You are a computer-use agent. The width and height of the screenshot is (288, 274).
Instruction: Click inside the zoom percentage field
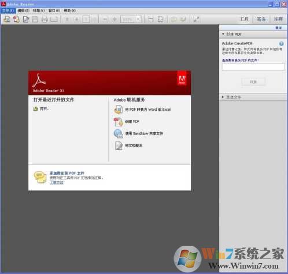pyautogui.click(x=127, y=19)
